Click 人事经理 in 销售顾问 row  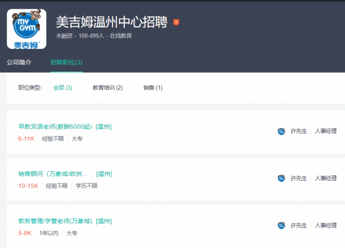tap(326, 178)
